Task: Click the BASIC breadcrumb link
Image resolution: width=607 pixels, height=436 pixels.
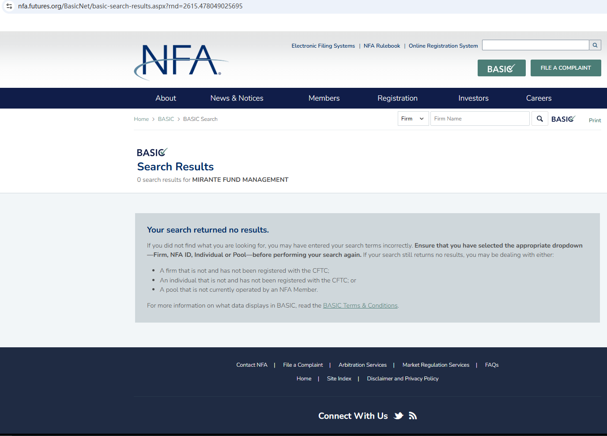Action: (x=166, y=119)
